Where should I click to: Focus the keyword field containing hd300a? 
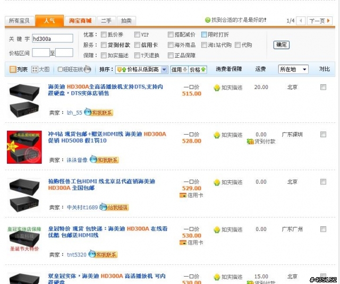[53, 39]
